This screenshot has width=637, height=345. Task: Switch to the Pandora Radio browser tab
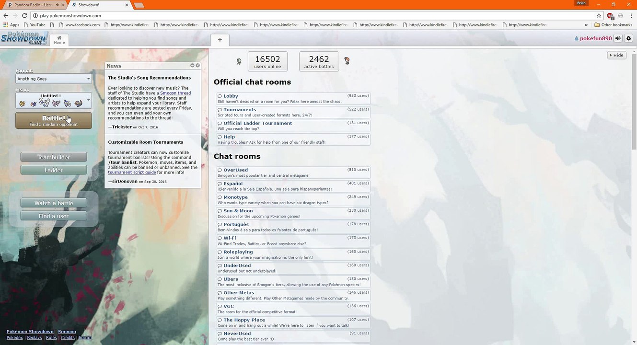(x=34, y=5)
